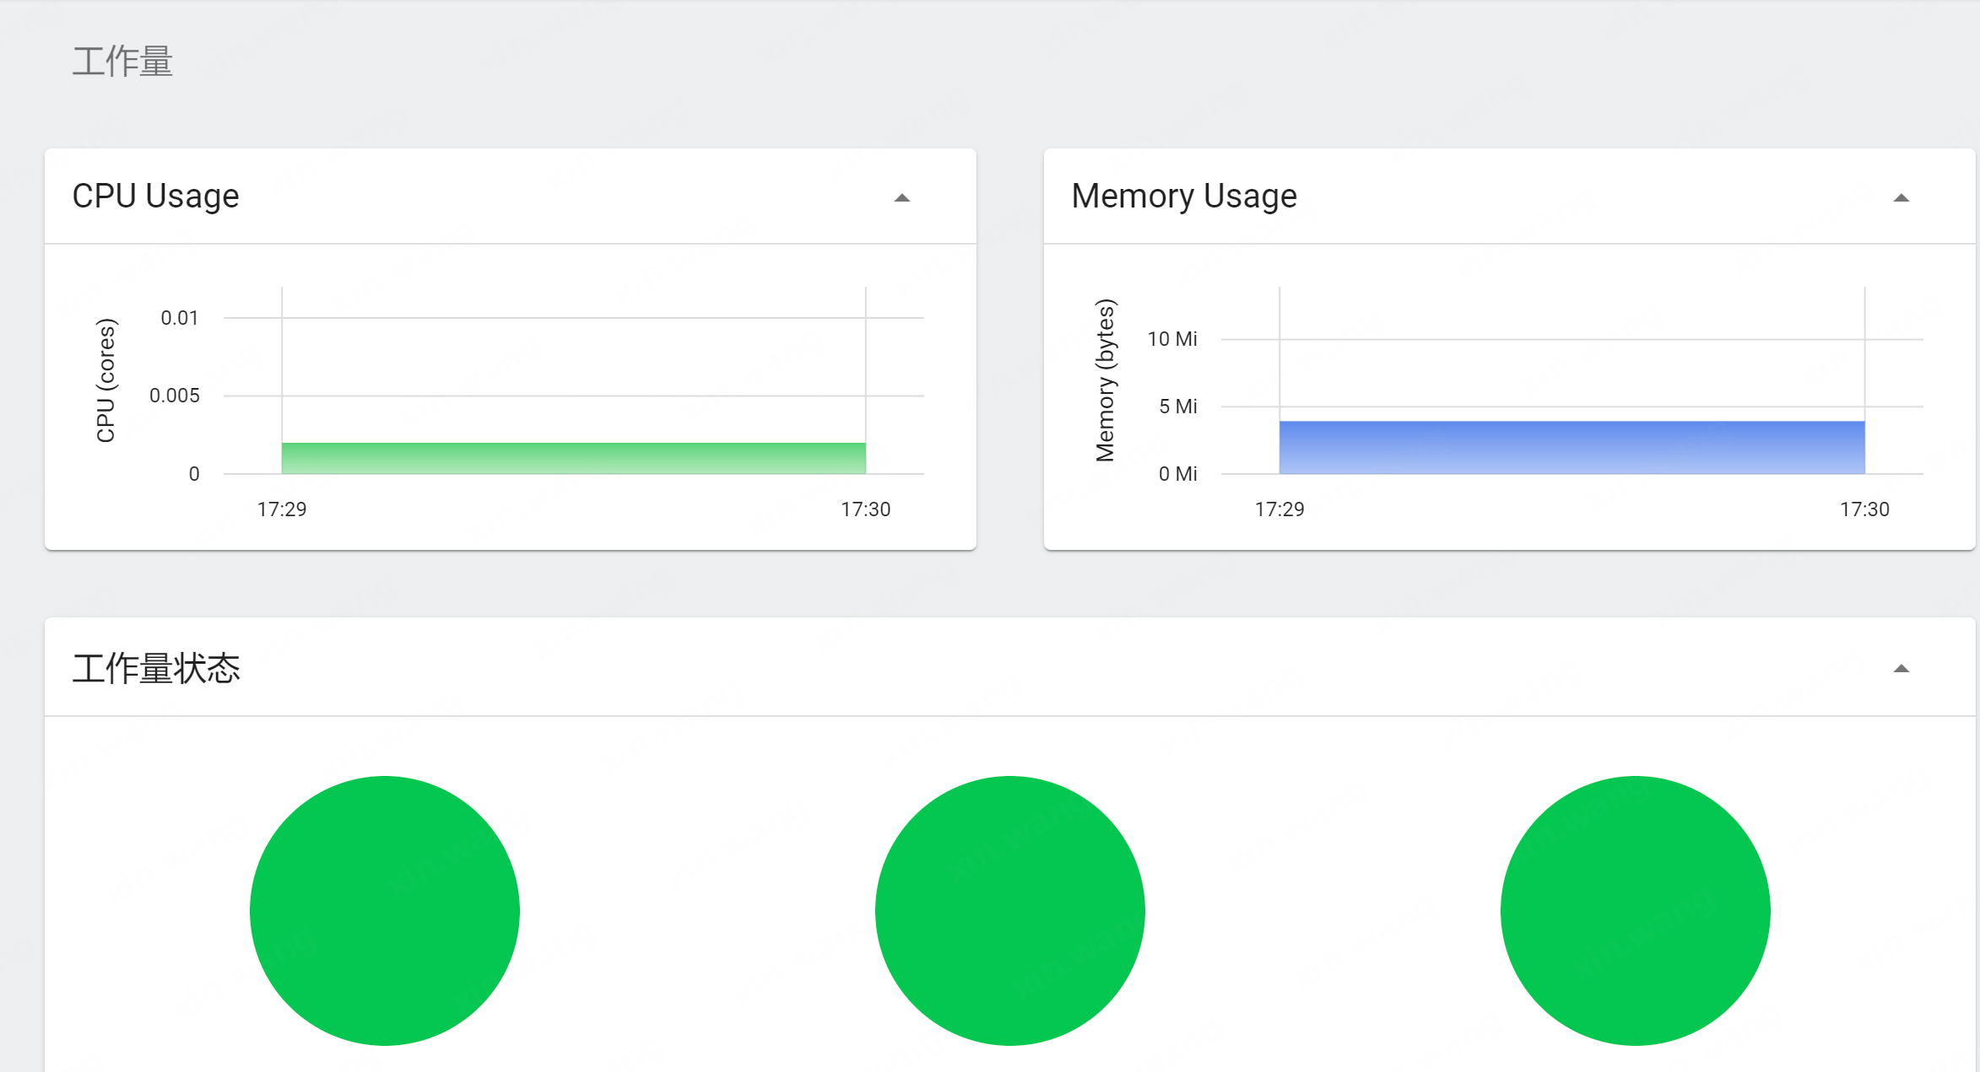Click the right green status circle
The image size is (1980, 1072).
pos(1636,911)
